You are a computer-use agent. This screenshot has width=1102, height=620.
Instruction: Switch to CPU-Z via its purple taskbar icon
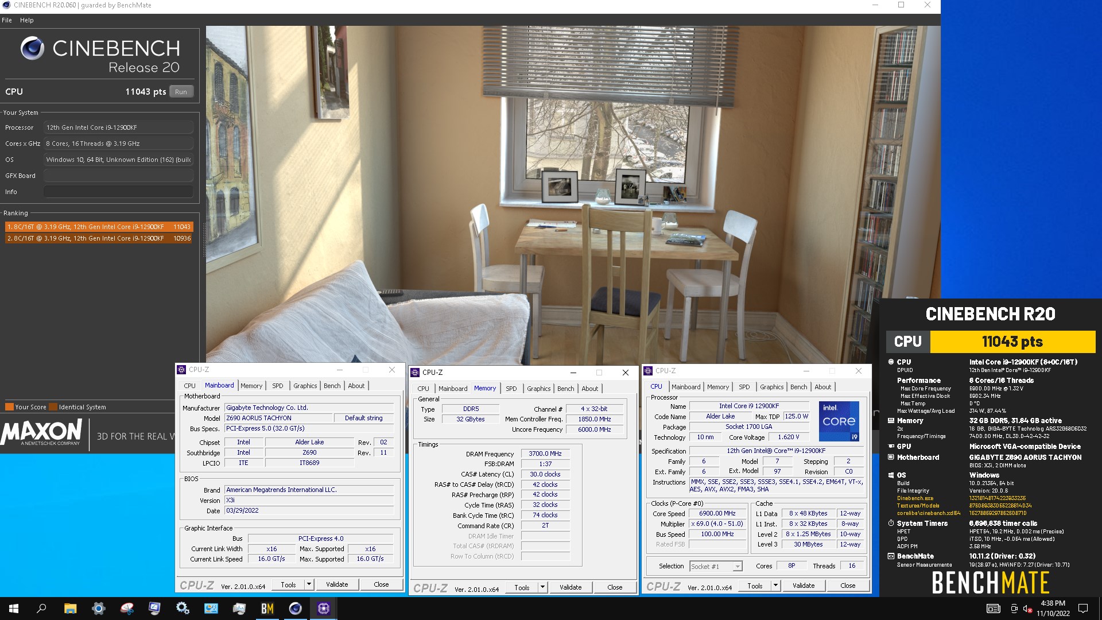[x=323, y=609]
